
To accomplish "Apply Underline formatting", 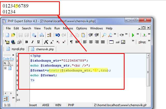I will click(x=38, y=42).
